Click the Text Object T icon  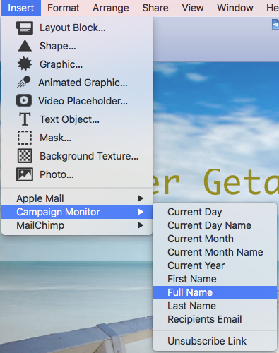pos(25,119)
